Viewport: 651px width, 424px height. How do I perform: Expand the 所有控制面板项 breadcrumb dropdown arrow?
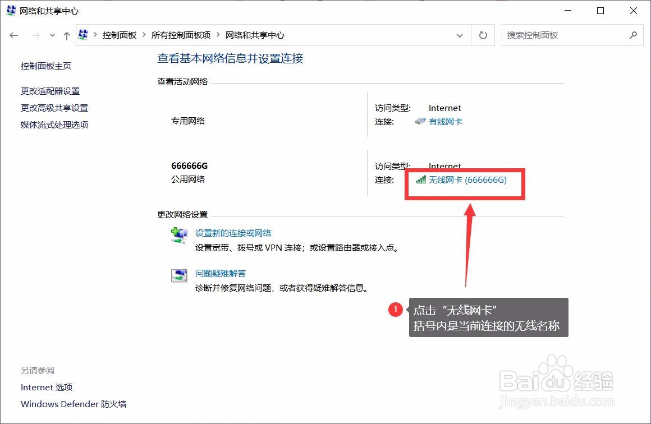pos(217,35)
